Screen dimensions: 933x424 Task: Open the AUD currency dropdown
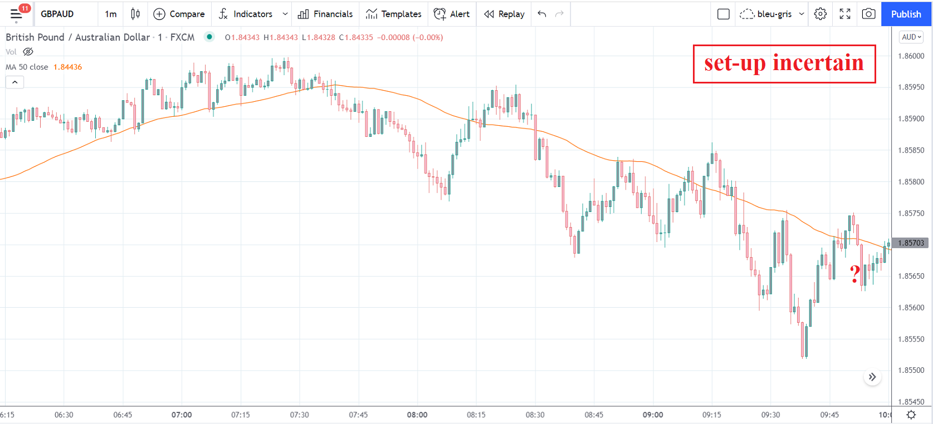coord(911,37)
